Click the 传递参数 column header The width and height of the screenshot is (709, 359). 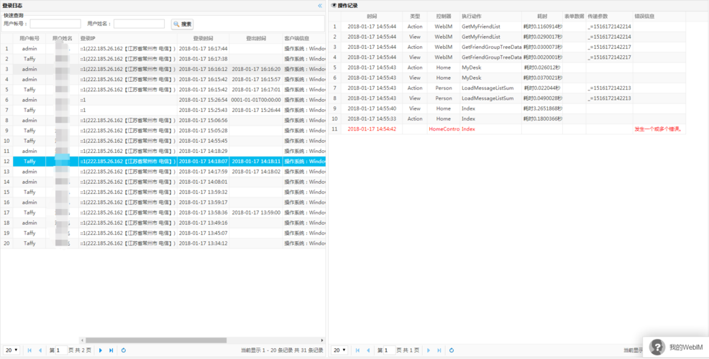tap(610, 17)
